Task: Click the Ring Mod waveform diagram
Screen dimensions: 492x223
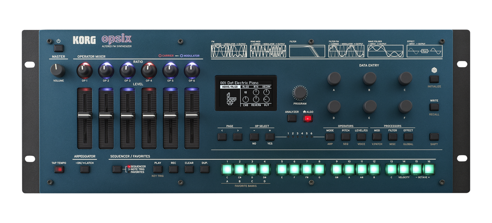Action: tap(268, 51)
